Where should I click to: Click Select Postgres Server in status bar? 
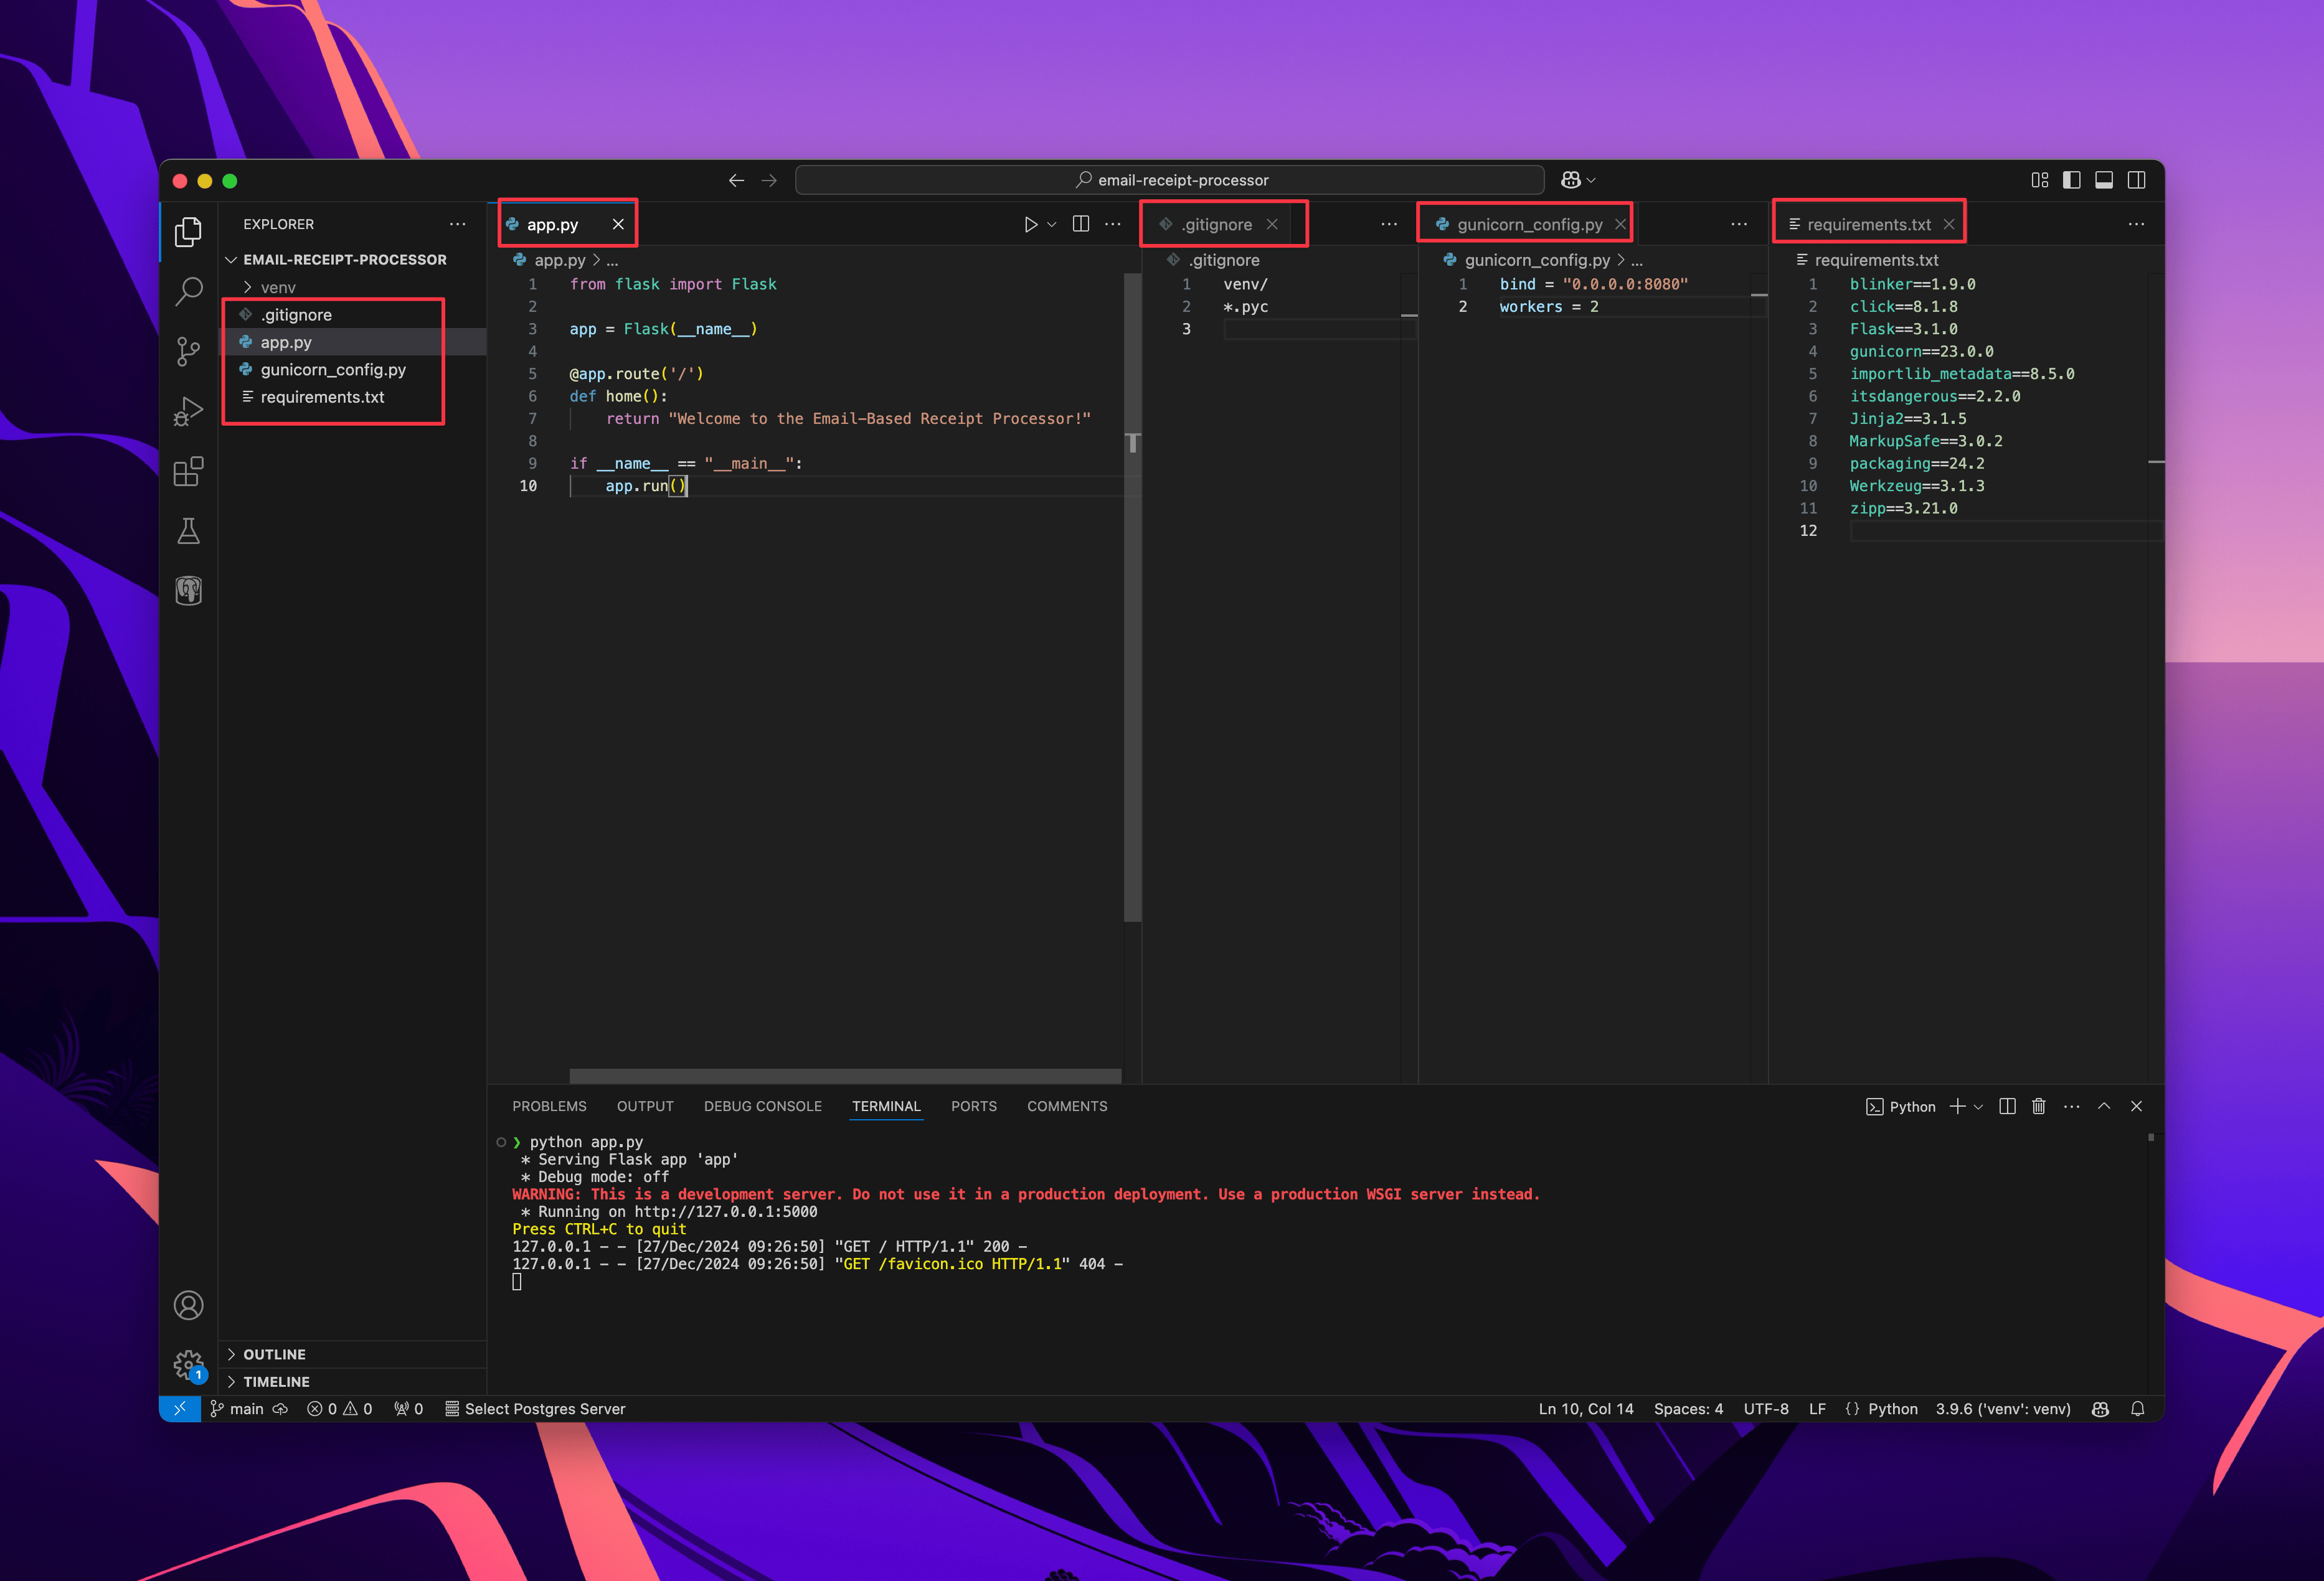(x=535, y=1409)
